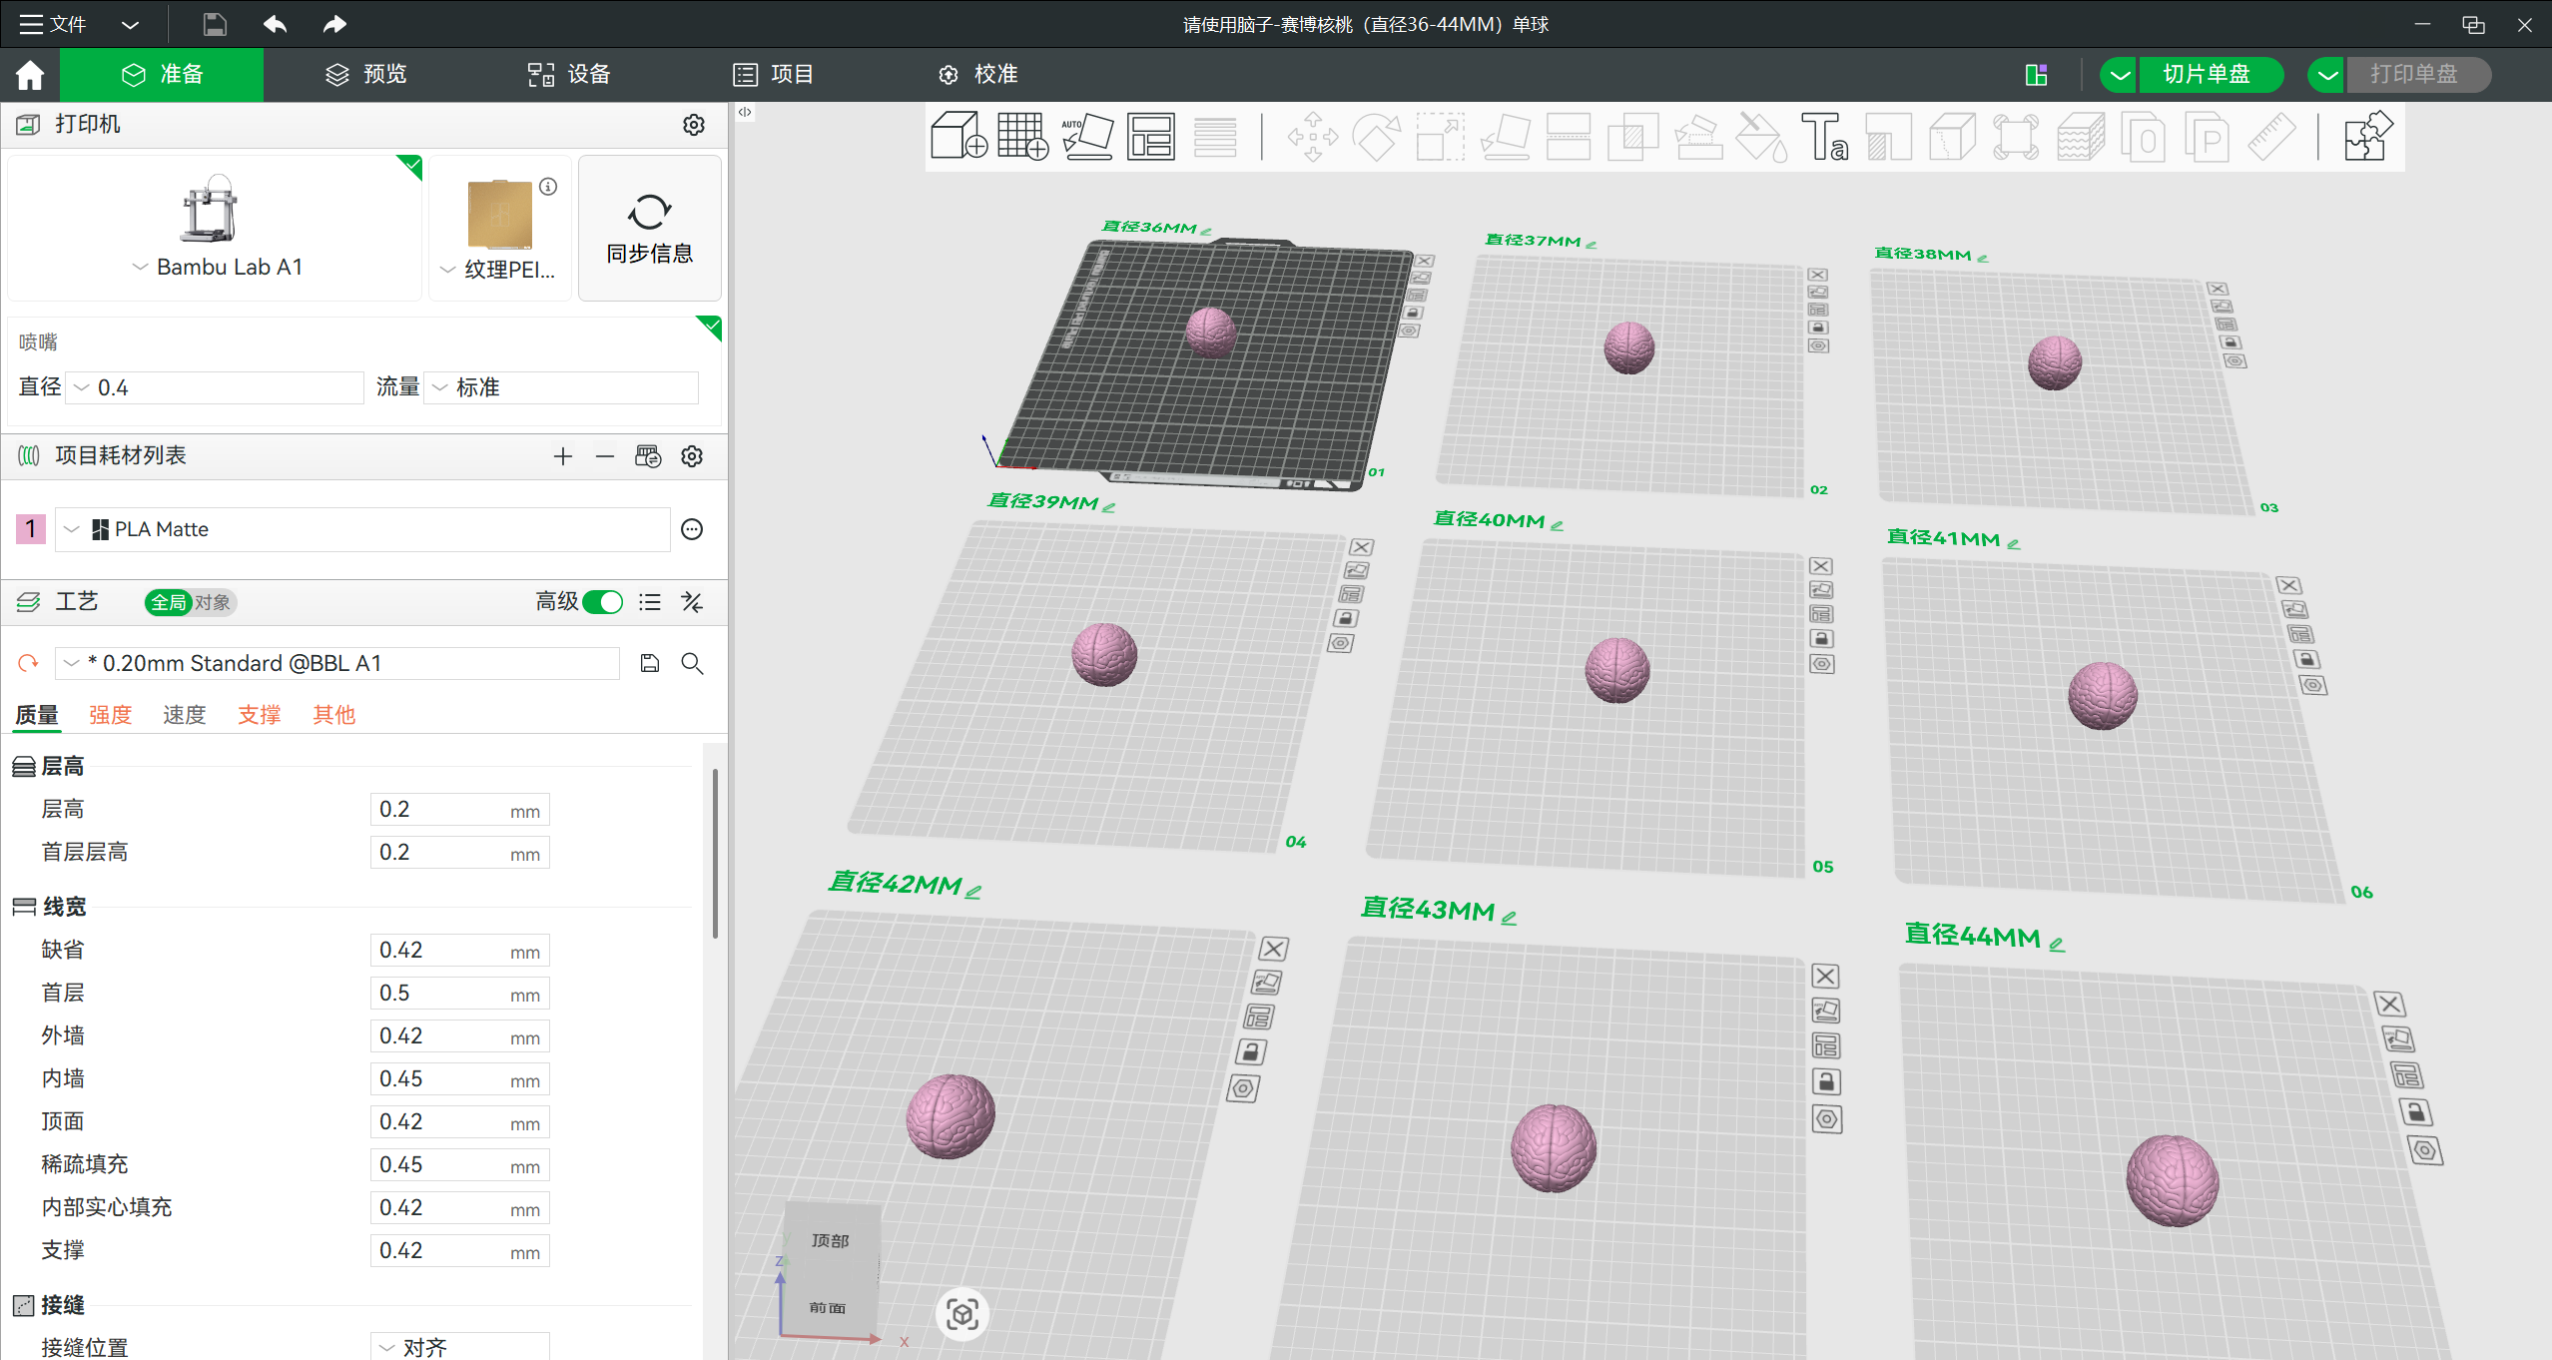Viewport: 2552px width, 1360px height.
Task: Click the 切片单盘 slice plate button
Action: (2208, 74)
